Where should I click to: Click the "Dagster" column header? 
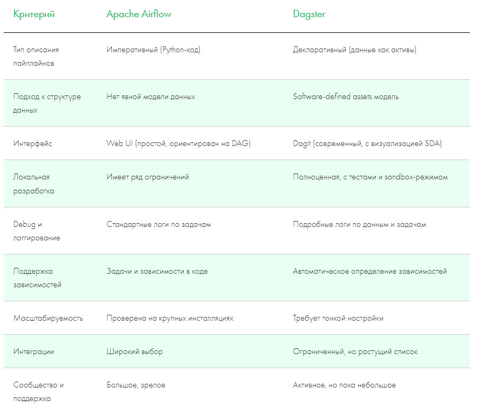coord(309,14)
